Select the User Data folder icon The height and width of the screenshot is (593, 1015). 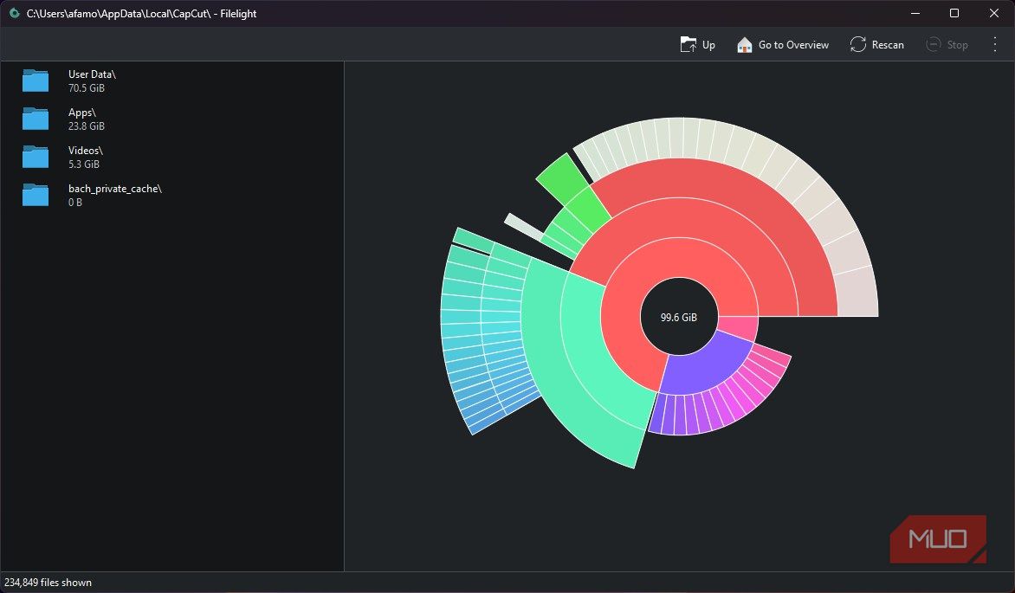point(36,81)
